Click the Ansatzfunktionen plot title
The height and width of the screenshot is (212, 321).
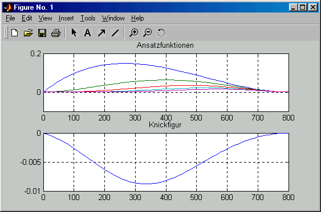(x=165, y=45)
